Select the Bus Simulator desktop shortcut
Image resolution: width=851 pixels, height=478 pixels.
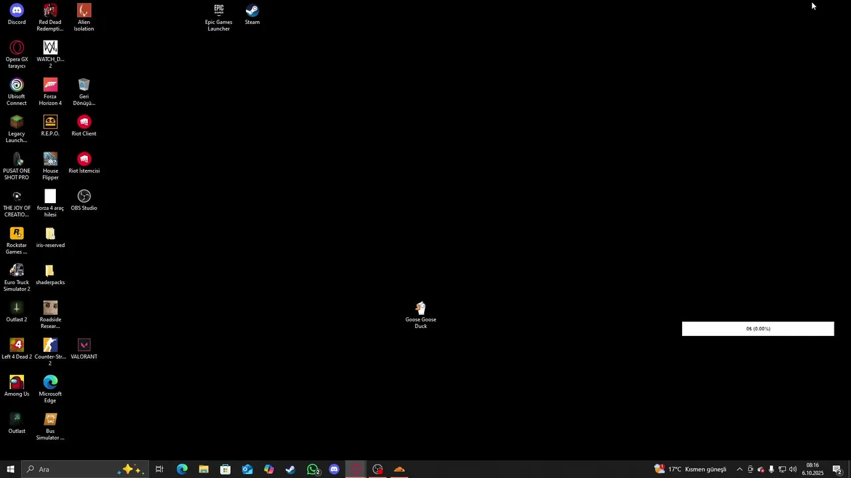coord(50,427)
